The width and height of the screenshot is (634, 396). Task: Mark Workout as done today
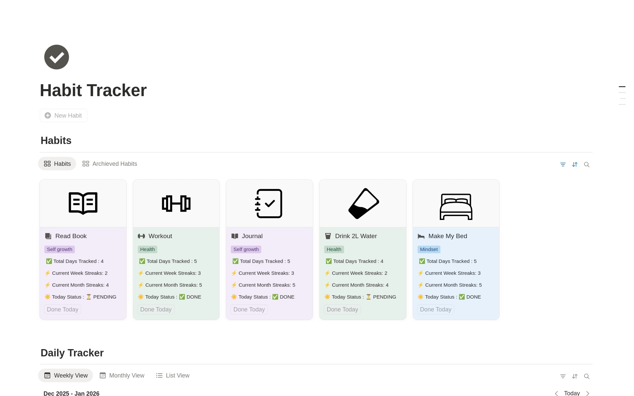point(156,309)
